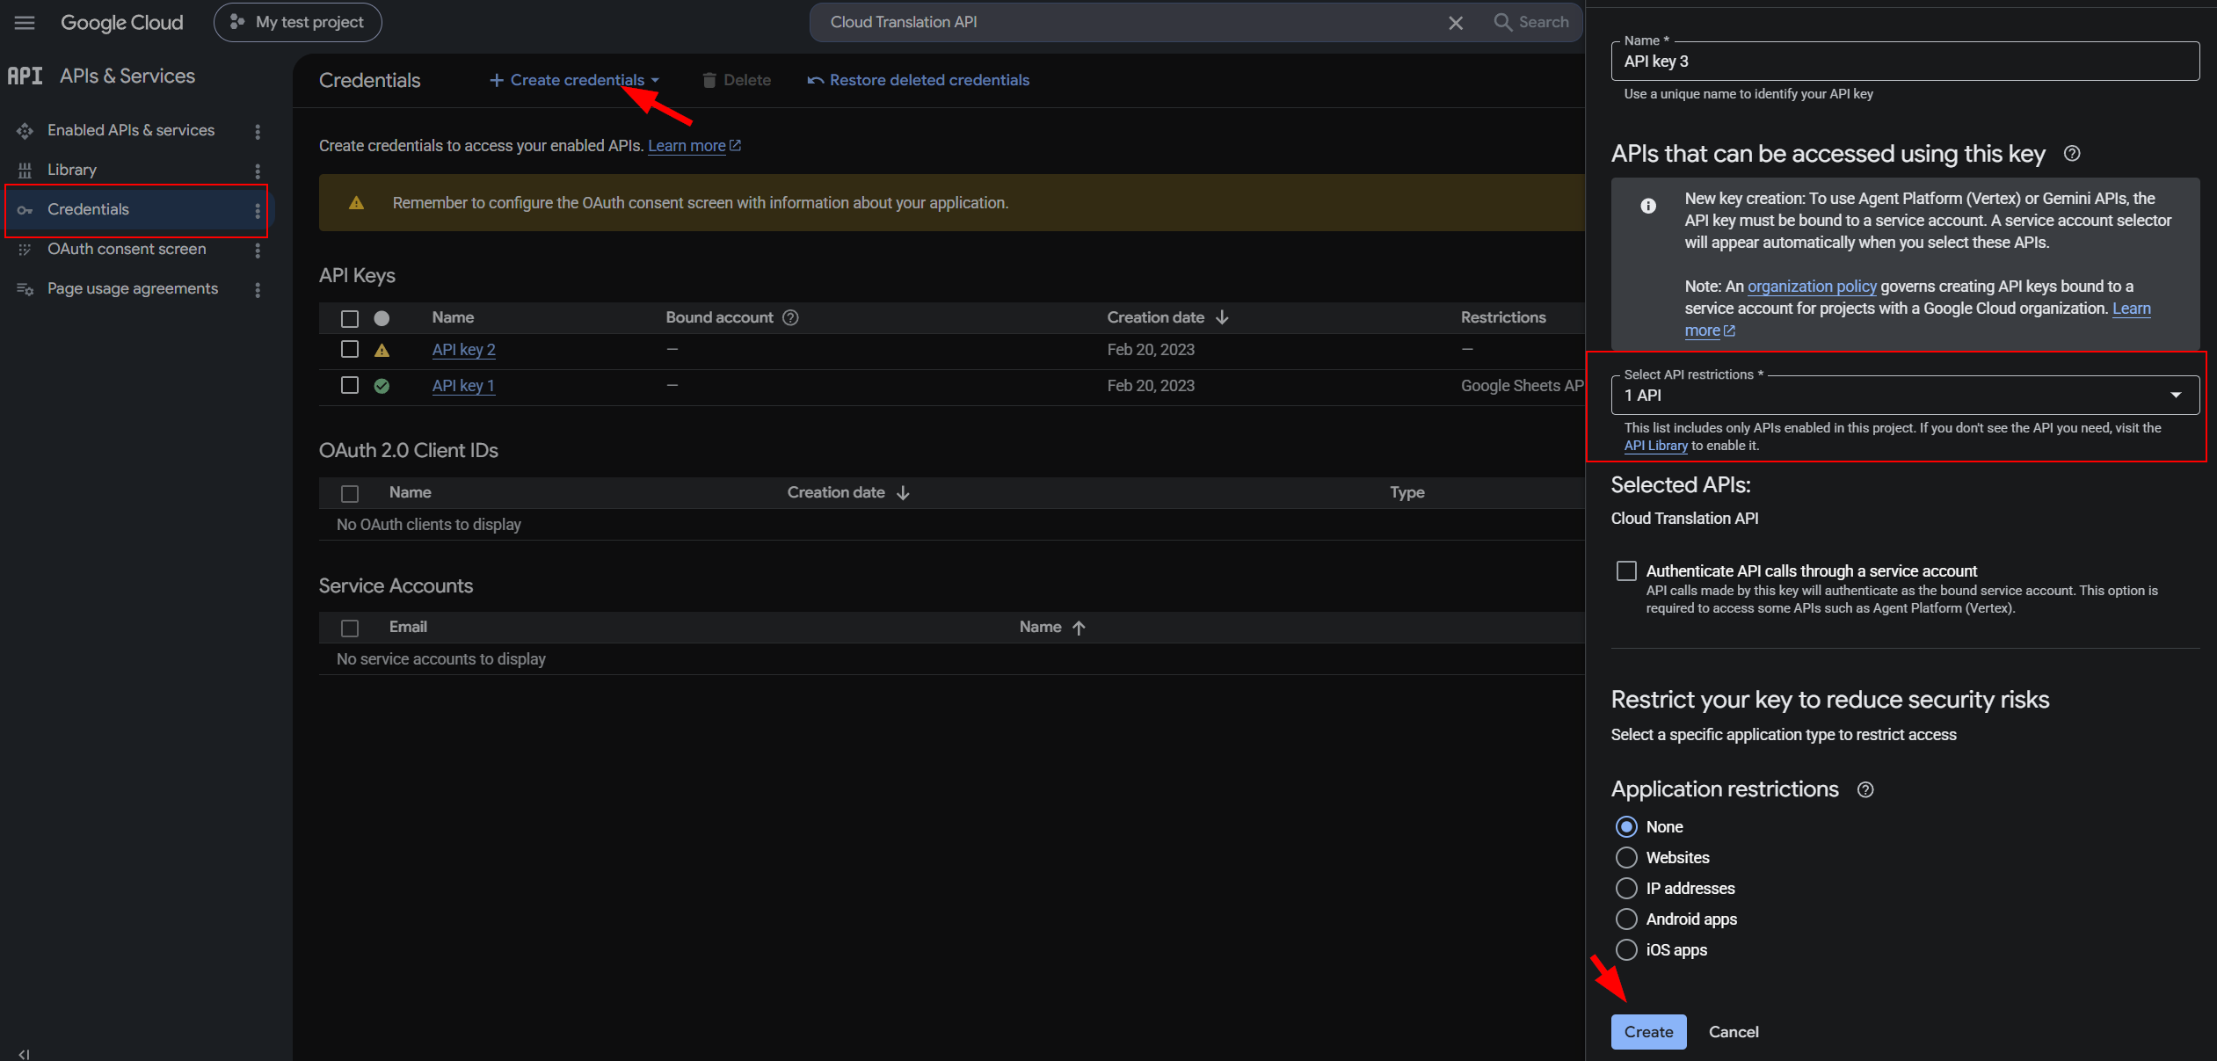Collapse the left navigation panel
The height and width of the screenshot is (1061, 2217).
point(24,1053)
